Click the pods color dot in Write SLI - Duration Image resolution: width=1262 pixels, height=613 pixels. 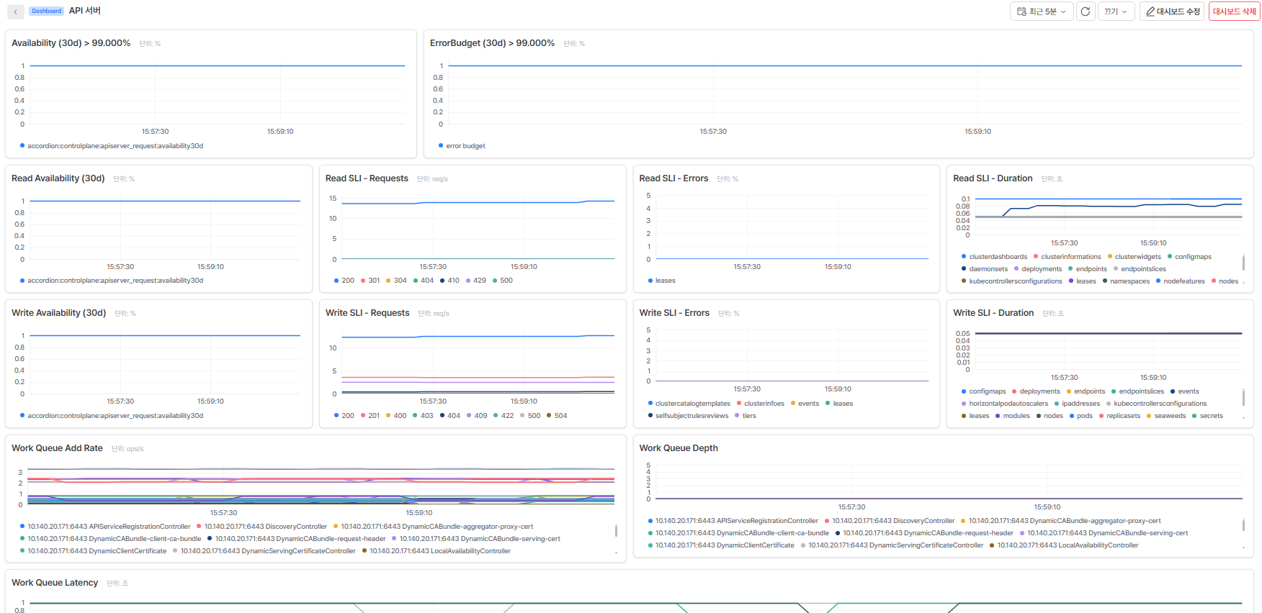tap(1072, 416)
